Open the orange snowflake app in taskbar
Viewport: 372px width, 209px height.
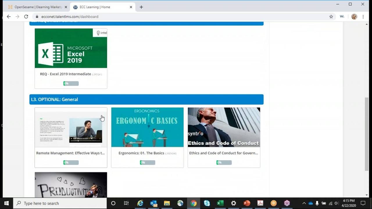[x=274, y=203]
